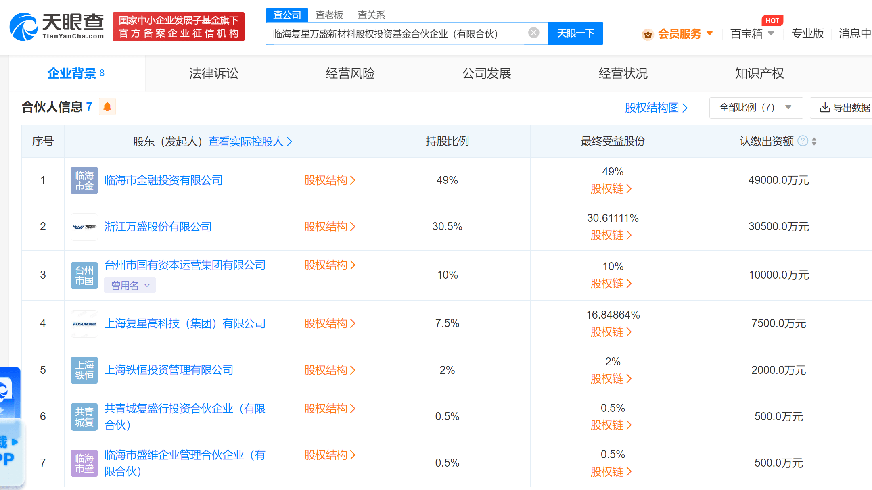The image size is (872, 490).
Task: Open the 台州市国 avatar in row 3
Action: pyautogui.click(x=84, y=275)
